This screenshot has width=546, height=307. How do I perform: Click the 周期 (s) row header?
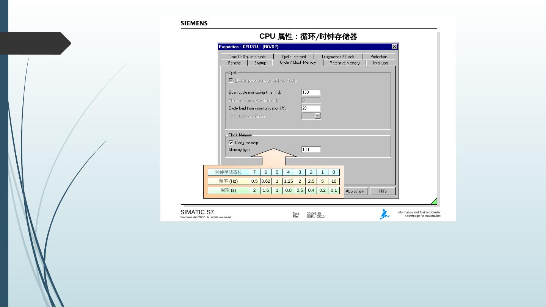228,190
